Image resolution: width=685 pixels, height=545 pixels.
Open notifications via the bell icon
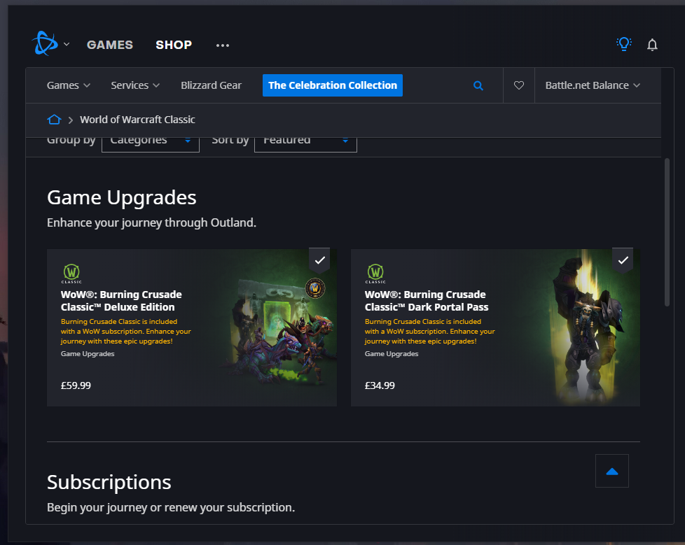652,45
